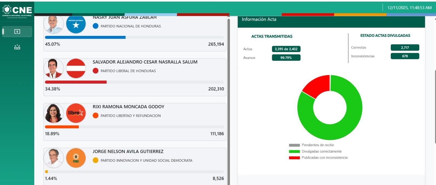Select the inbox tray sidebar icon
Image resolution: width=436 pixels, height=185 pixels.
pyautogui.click(x=17, y=47)
